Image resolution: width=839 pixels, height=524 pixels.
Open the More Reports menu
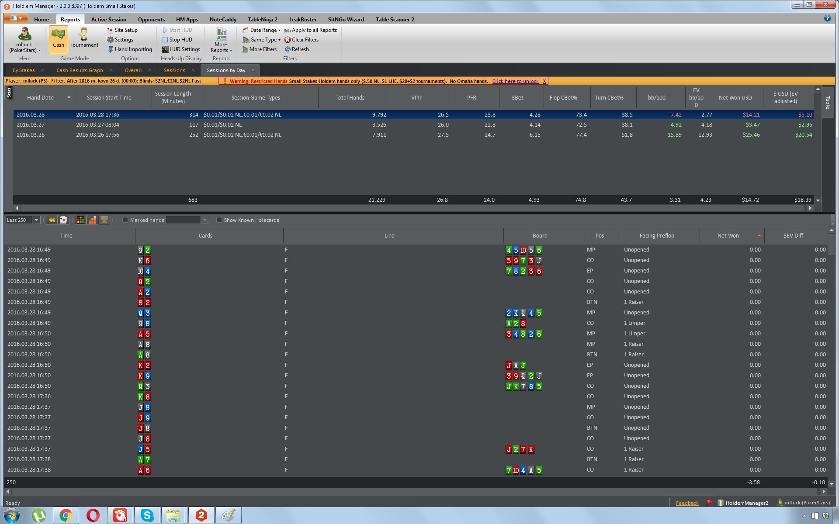click(x=221, y=40)
